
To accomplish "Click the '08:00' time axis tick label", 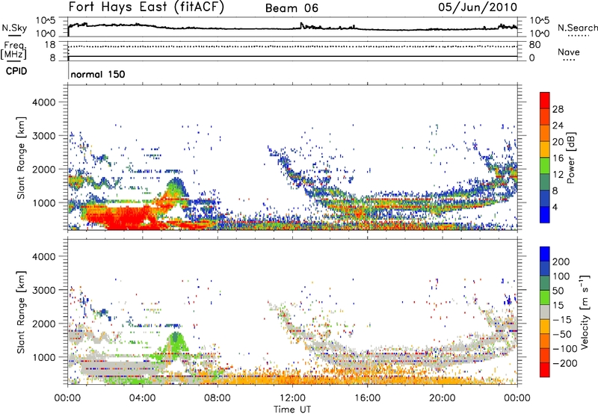I will [x=218, y=398].
